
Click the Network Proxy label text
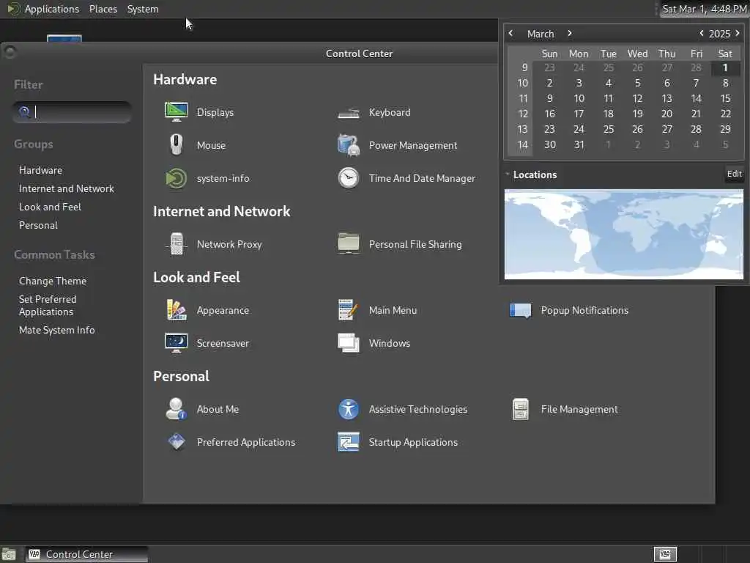pos(229,244)
